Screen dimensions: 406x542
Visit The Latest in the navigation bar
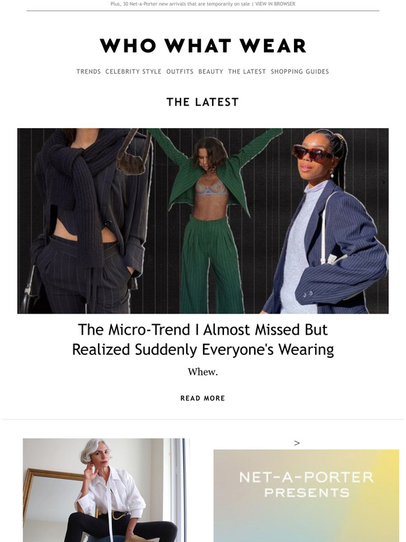tap(247, 71)
